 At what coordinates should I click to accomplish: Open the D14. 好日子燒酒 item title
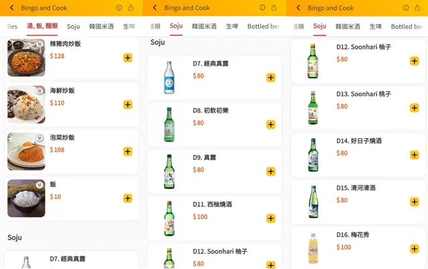(359, 141)
